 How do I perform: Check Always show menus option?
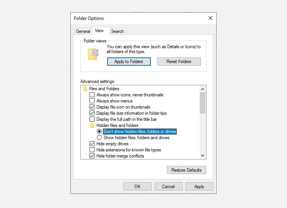pos(92,101)
